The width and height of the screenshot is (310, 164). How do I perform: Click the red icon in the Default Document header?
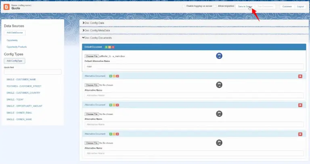point(113,47)
